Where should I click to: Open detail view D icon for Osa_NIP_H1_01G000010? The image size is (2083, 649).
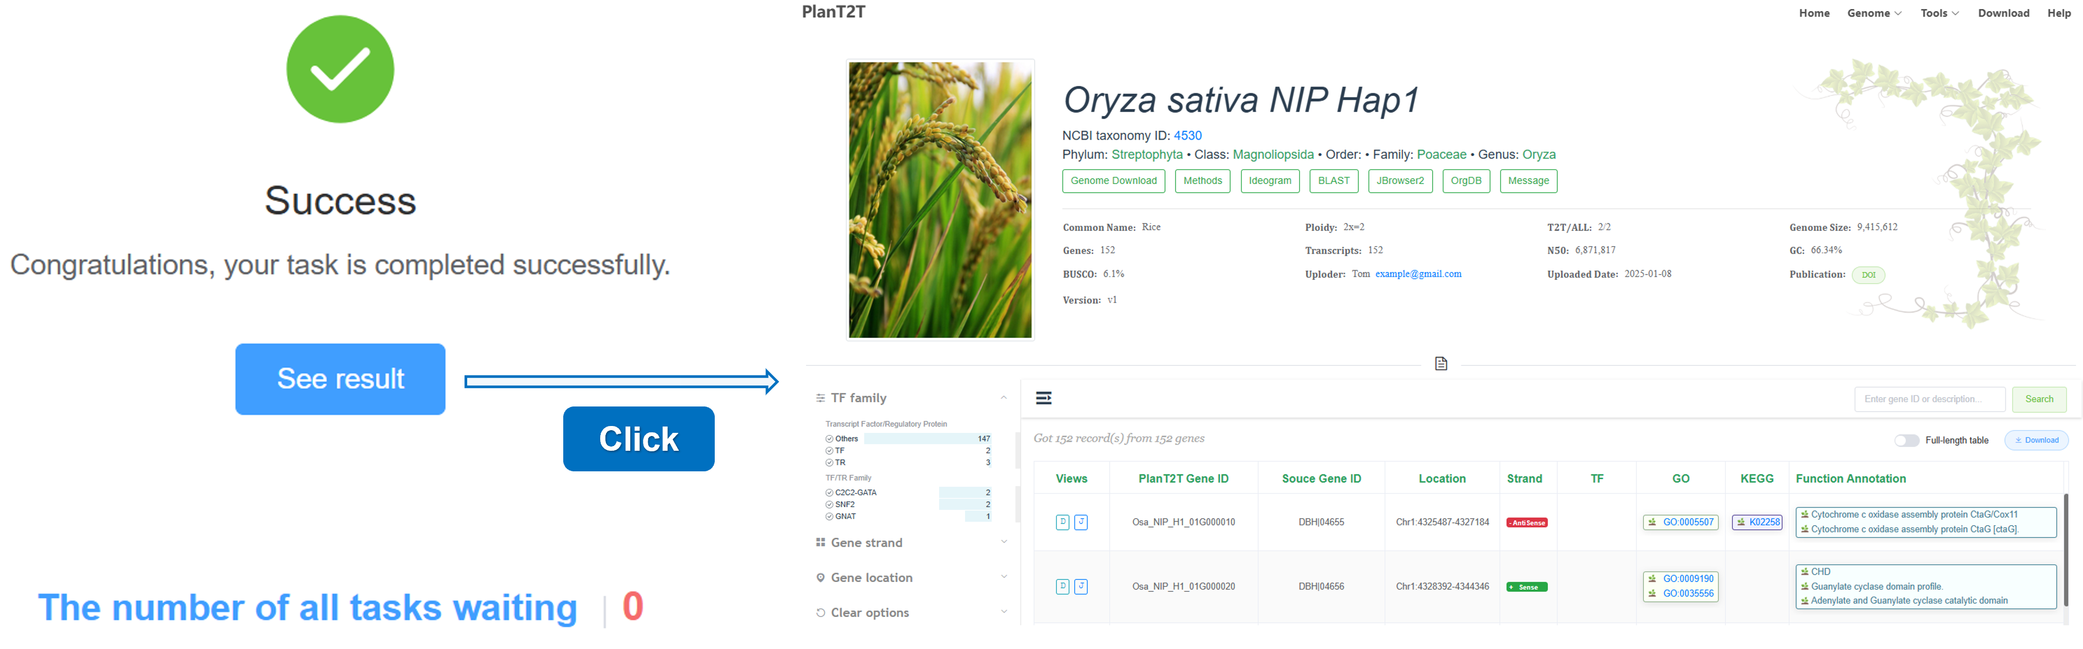pyautogui.click(x=1063, y=522)
